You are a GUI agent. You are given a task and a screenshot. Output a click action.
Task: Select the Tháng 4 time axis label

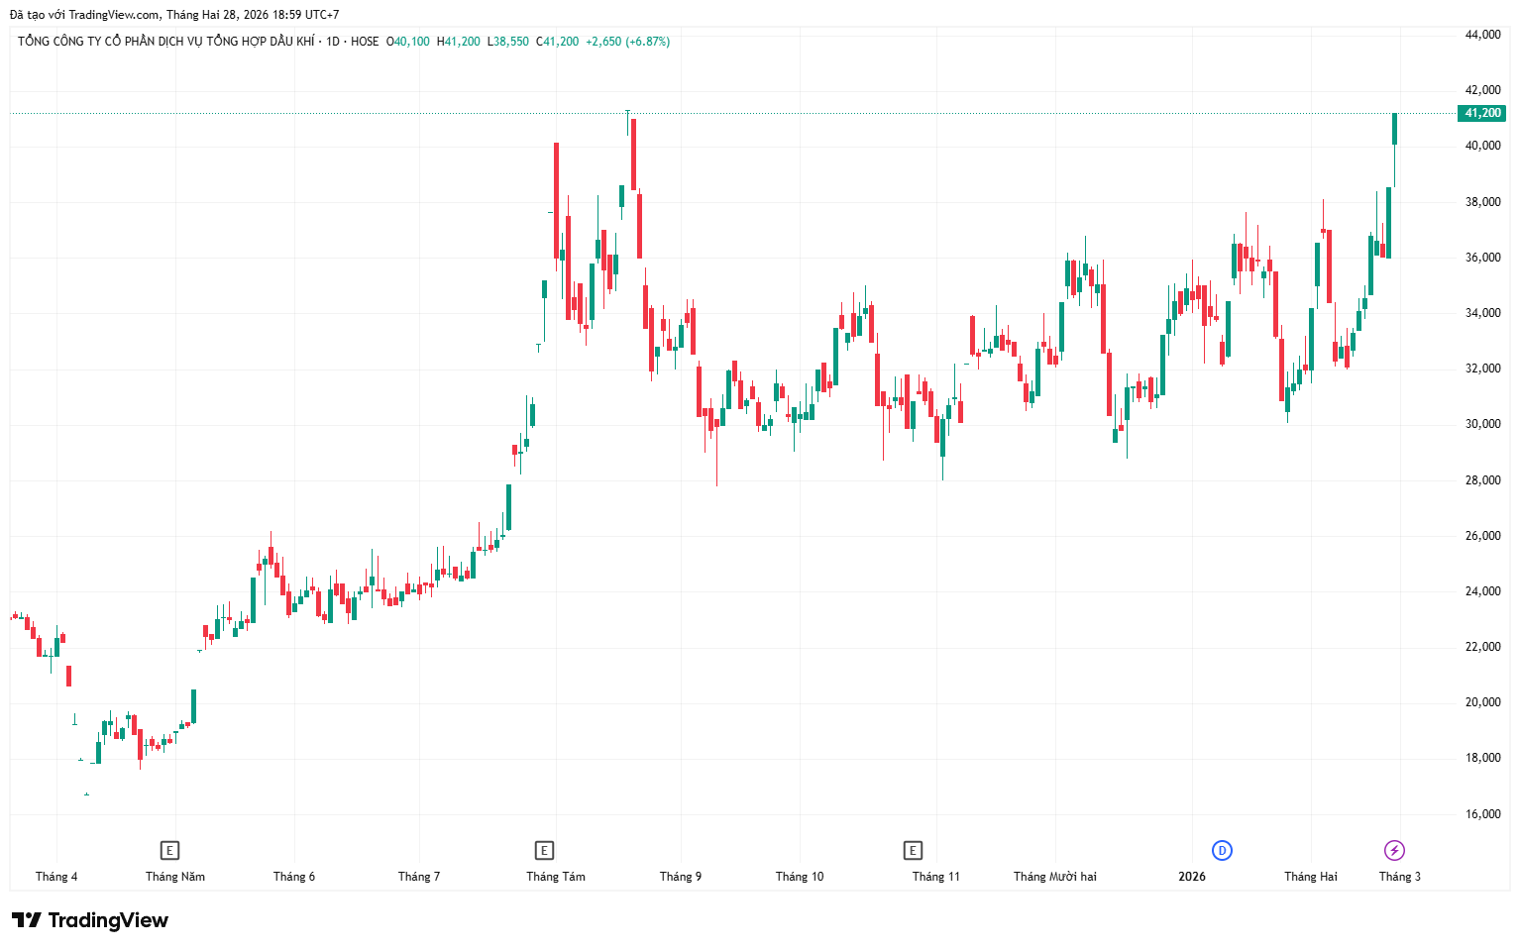56,877
